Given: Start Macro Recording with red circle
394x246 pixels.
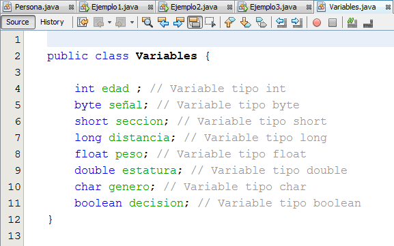Looking at the screenshot, I should point(317,22).
